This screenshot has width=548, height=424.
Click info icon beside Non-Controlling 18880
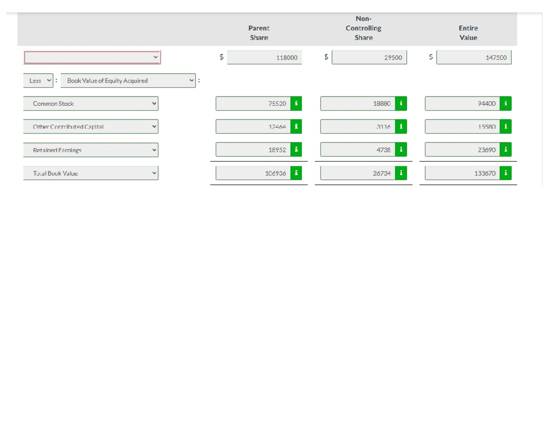400,103
